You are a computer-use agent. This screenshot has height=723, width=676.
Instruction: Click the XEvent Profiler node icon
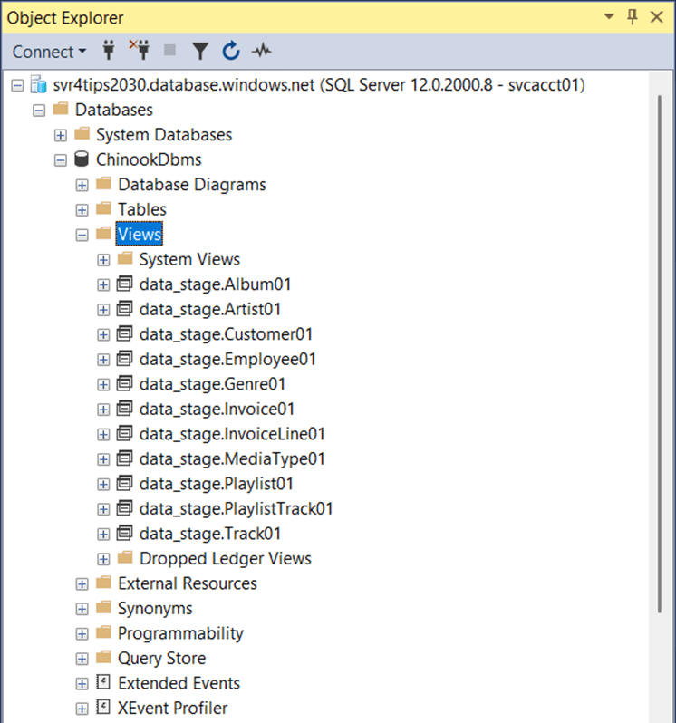(103, 707)
